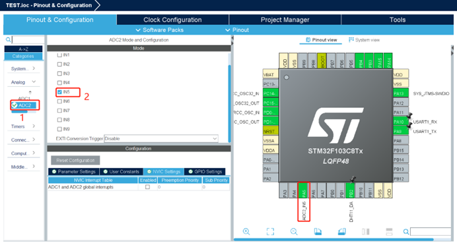Click the Reset Configuration button
This screenshot has width=457, height=245.
tap(75, 160)
